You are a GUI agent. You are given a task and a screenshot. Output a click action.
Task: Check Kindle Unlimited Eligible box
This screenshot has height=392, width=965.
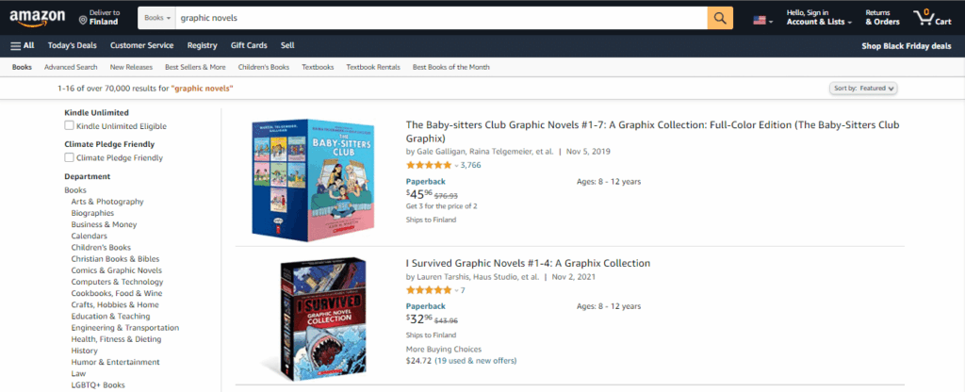69,125
